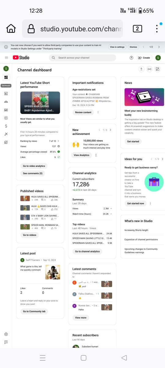Click the Search across your channel field
The image size is (165, 368).
82,58
